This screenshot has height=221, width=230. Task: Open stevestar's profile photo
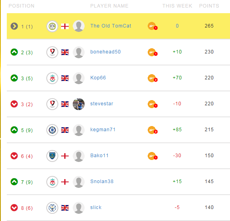click(x=79, y=104)
